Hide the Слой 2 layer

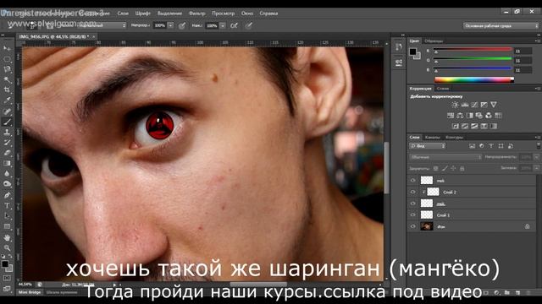tap(412, 192)
